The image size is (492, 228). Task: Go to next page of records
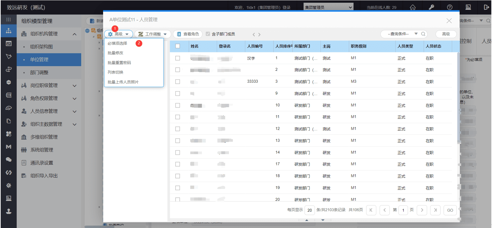click(x=422, y=210)
